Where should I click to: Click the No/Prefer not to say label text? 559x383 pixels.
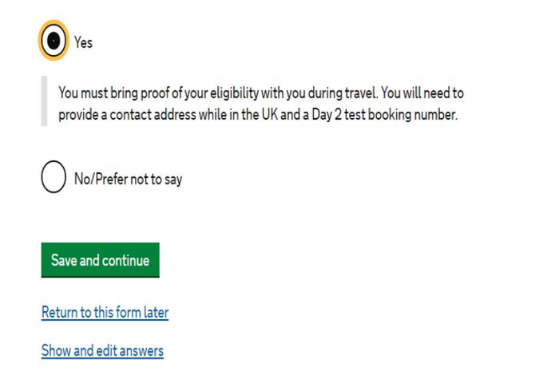[128, 179]
